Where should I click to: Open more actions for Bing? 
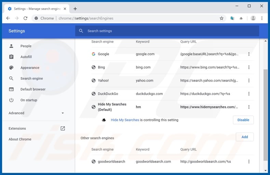coord(249,67)
